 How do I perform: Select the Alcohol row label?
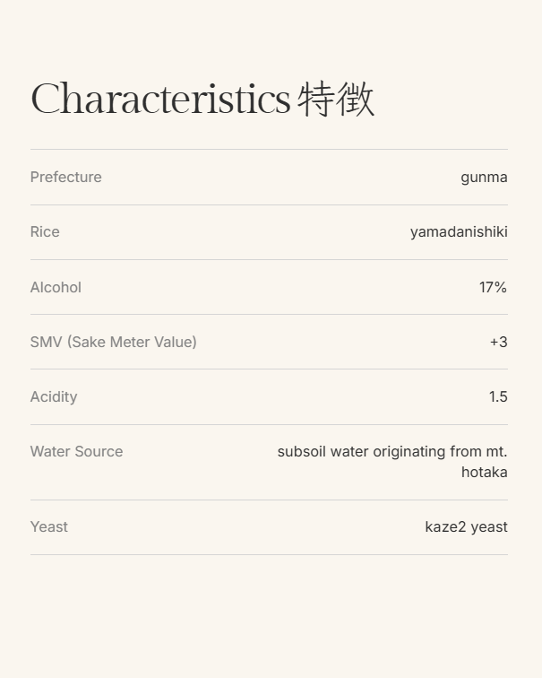(56, 287)
